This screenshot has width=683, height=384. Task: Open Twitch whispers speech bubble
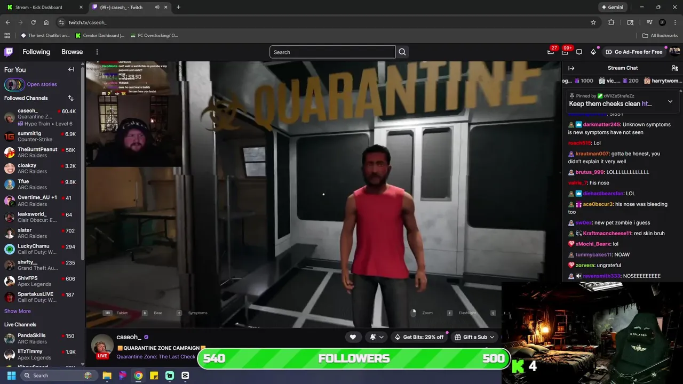(x=579, y=52)
